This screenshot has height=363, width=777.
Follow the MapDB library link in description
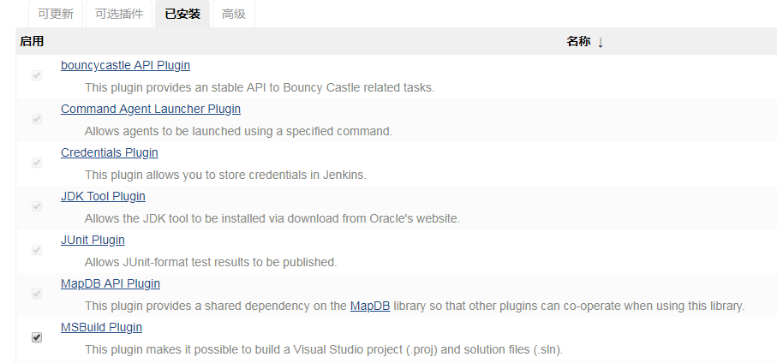[370, 306]
